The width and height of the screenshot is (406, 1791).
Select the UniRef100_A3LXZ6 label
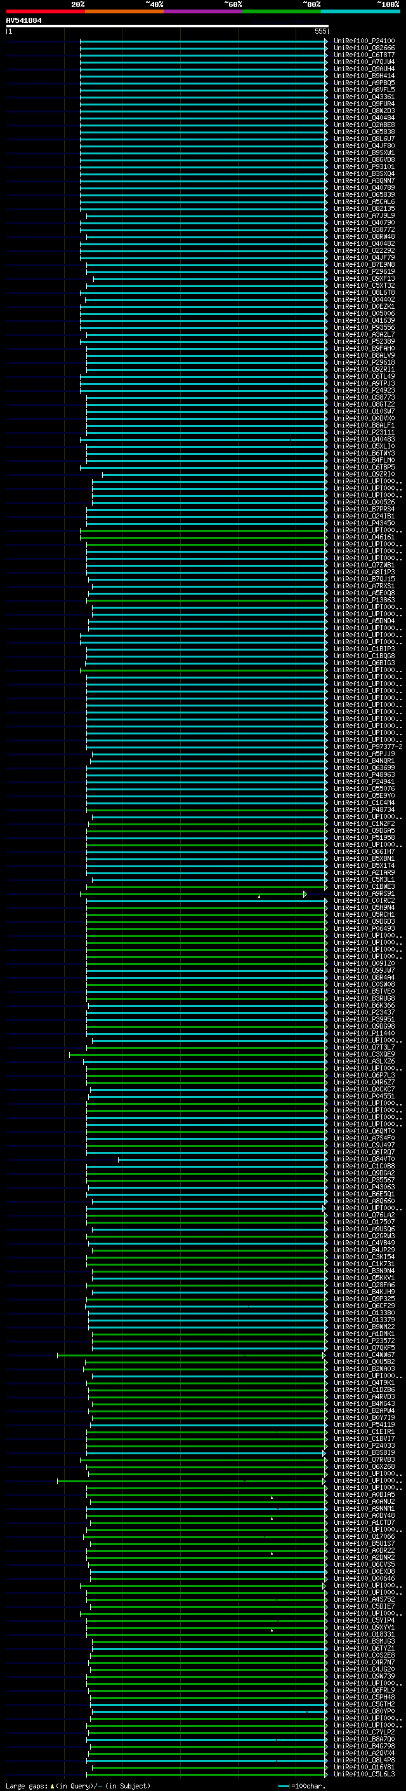click(364, 1061)
